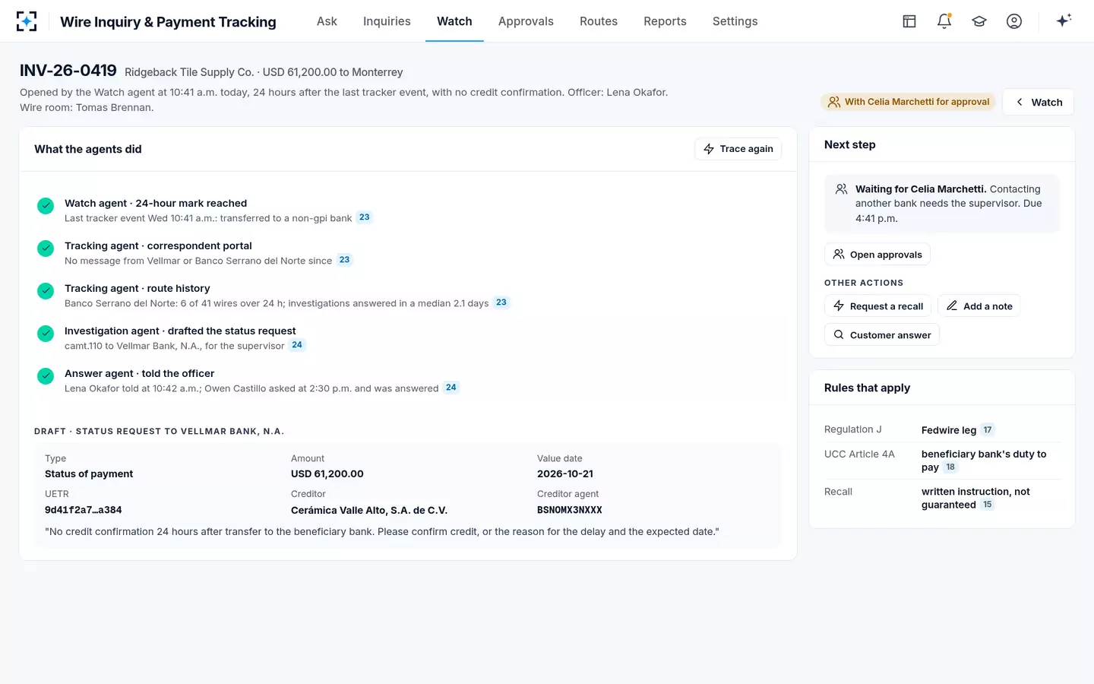Click Open approvals button
Viewport: 1094px width, 684px height.
click(x=877, y=255)
